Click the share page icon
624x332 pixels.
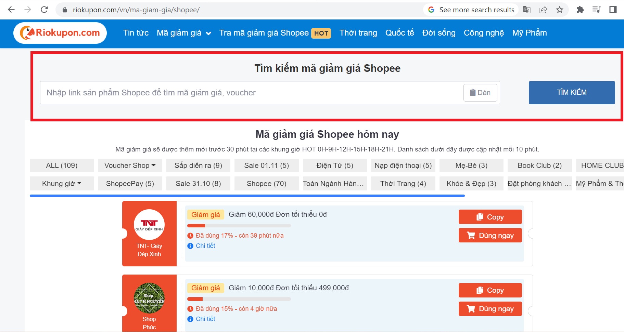(543, 10)
